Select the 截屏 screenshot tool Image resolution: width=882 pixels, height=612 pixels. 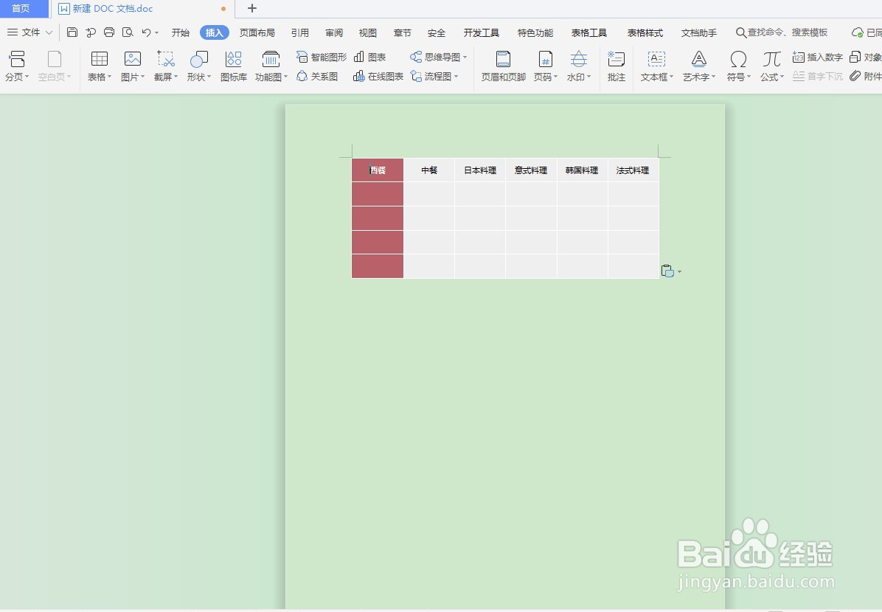(166, 66)
